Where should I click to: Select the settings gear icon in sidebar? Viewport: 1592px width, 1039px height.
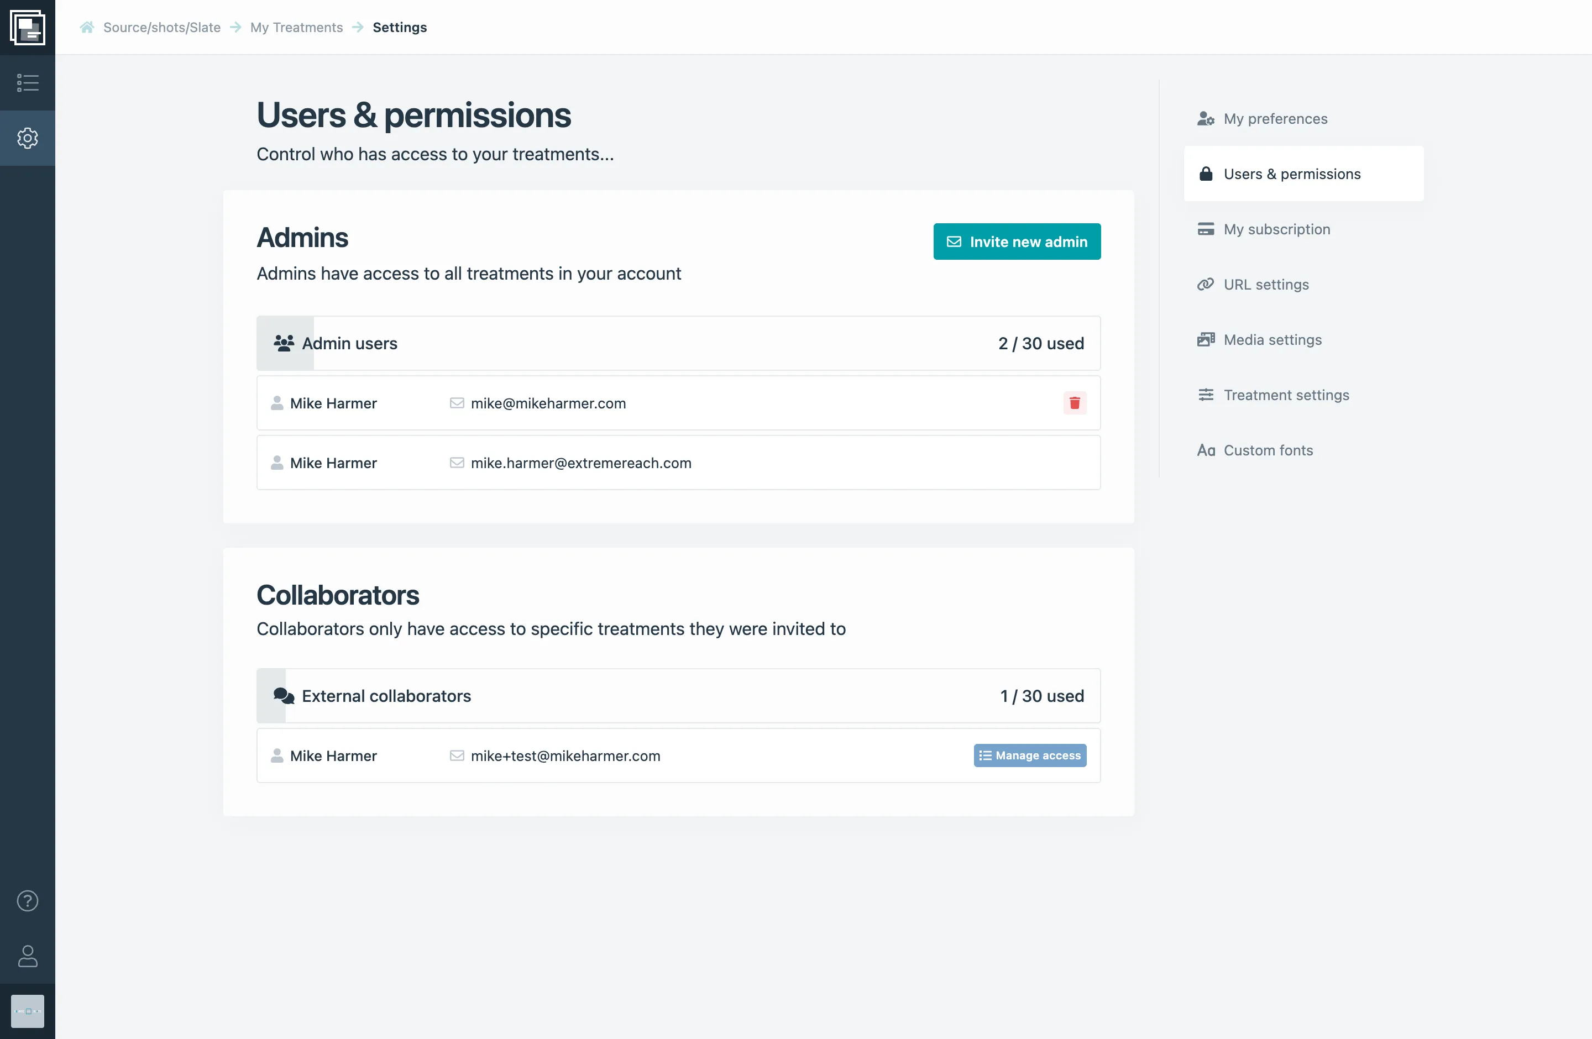pyautogui.click(x=28, y=138)
